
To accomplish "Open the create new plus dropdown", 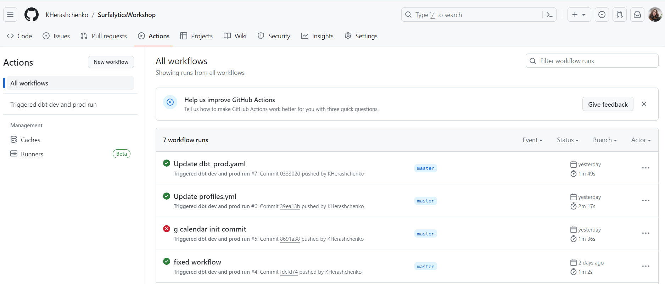I will click(579, 15).
